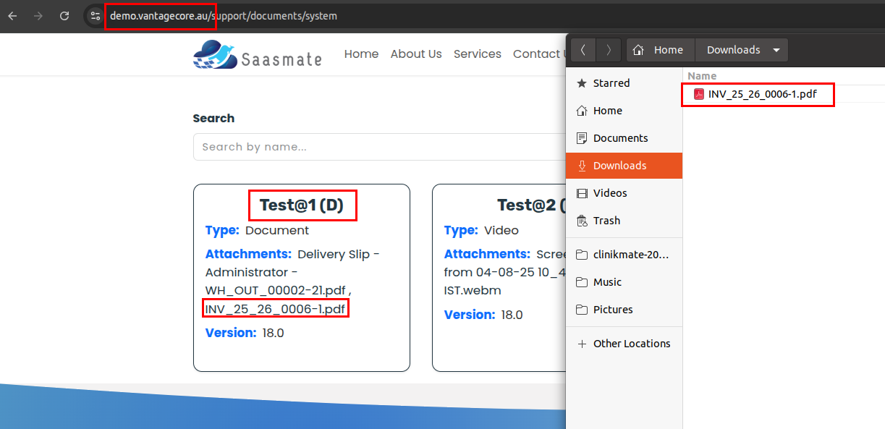Open the Services menu item
The width and height of the screenshot is (885, 429).
(x=477, y=54)
